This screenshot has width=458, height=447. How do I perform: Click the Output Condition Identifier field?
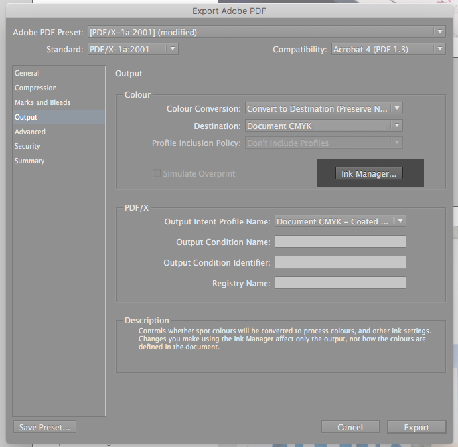340,262
